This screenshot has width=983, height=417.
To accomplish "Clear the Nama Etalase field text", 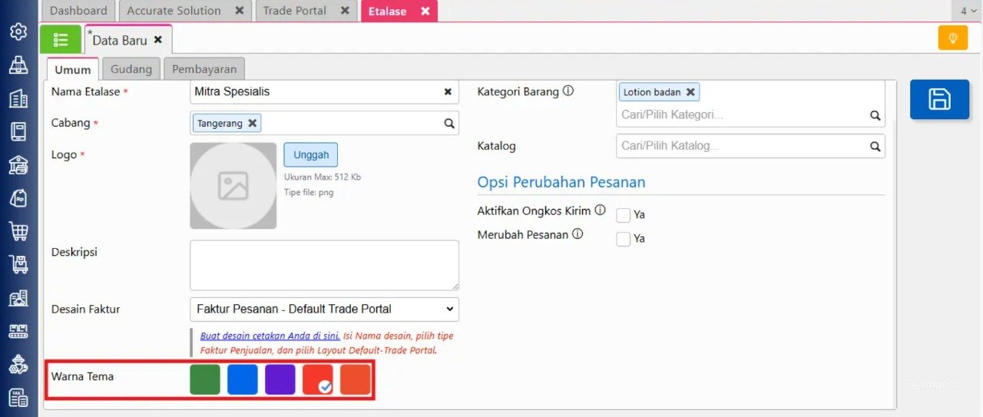I will click(448, 91).
